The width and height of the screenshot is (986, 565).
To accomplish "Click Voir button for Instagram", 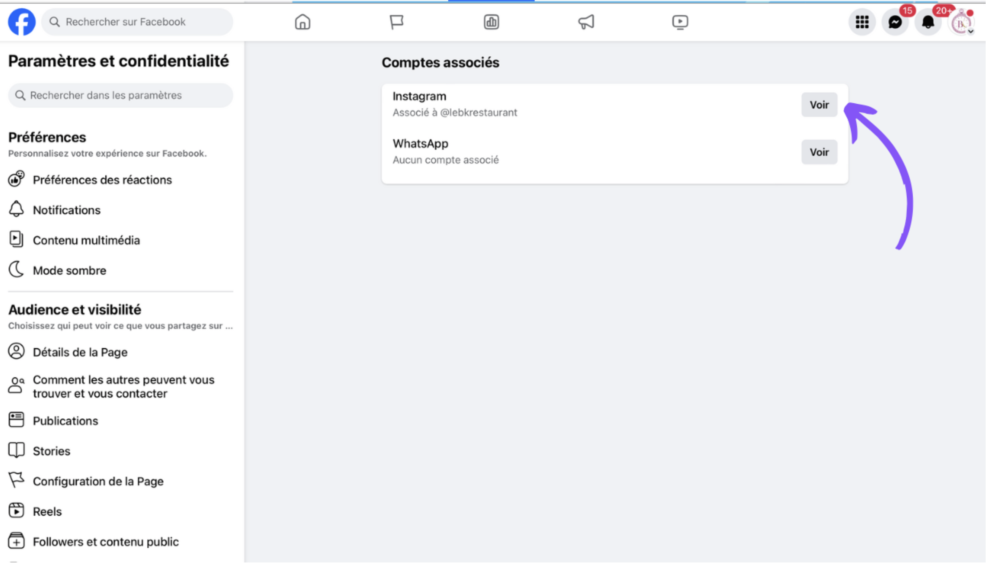I will pos(819,105).
